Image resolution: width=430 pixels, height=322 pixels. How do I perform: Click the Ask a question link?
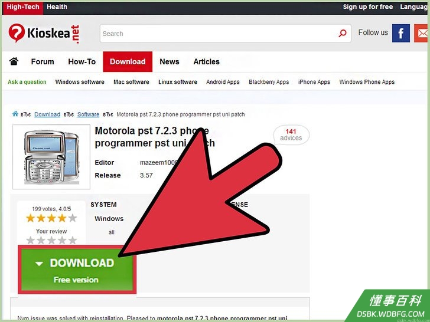tap(27, 82)
